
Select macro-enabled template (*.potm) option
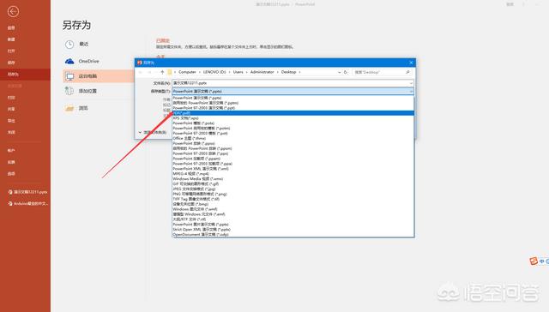click(293, 129)
